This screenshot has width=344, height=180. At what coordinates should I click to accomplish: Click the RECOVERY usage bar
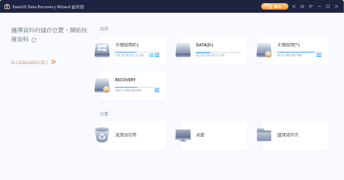(137, 87)
